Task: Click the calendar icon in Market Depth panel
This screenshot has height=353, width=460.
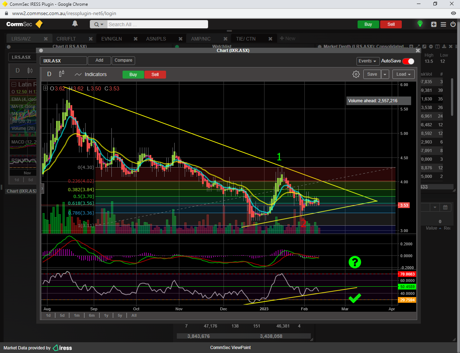Action: click(445, 207)
